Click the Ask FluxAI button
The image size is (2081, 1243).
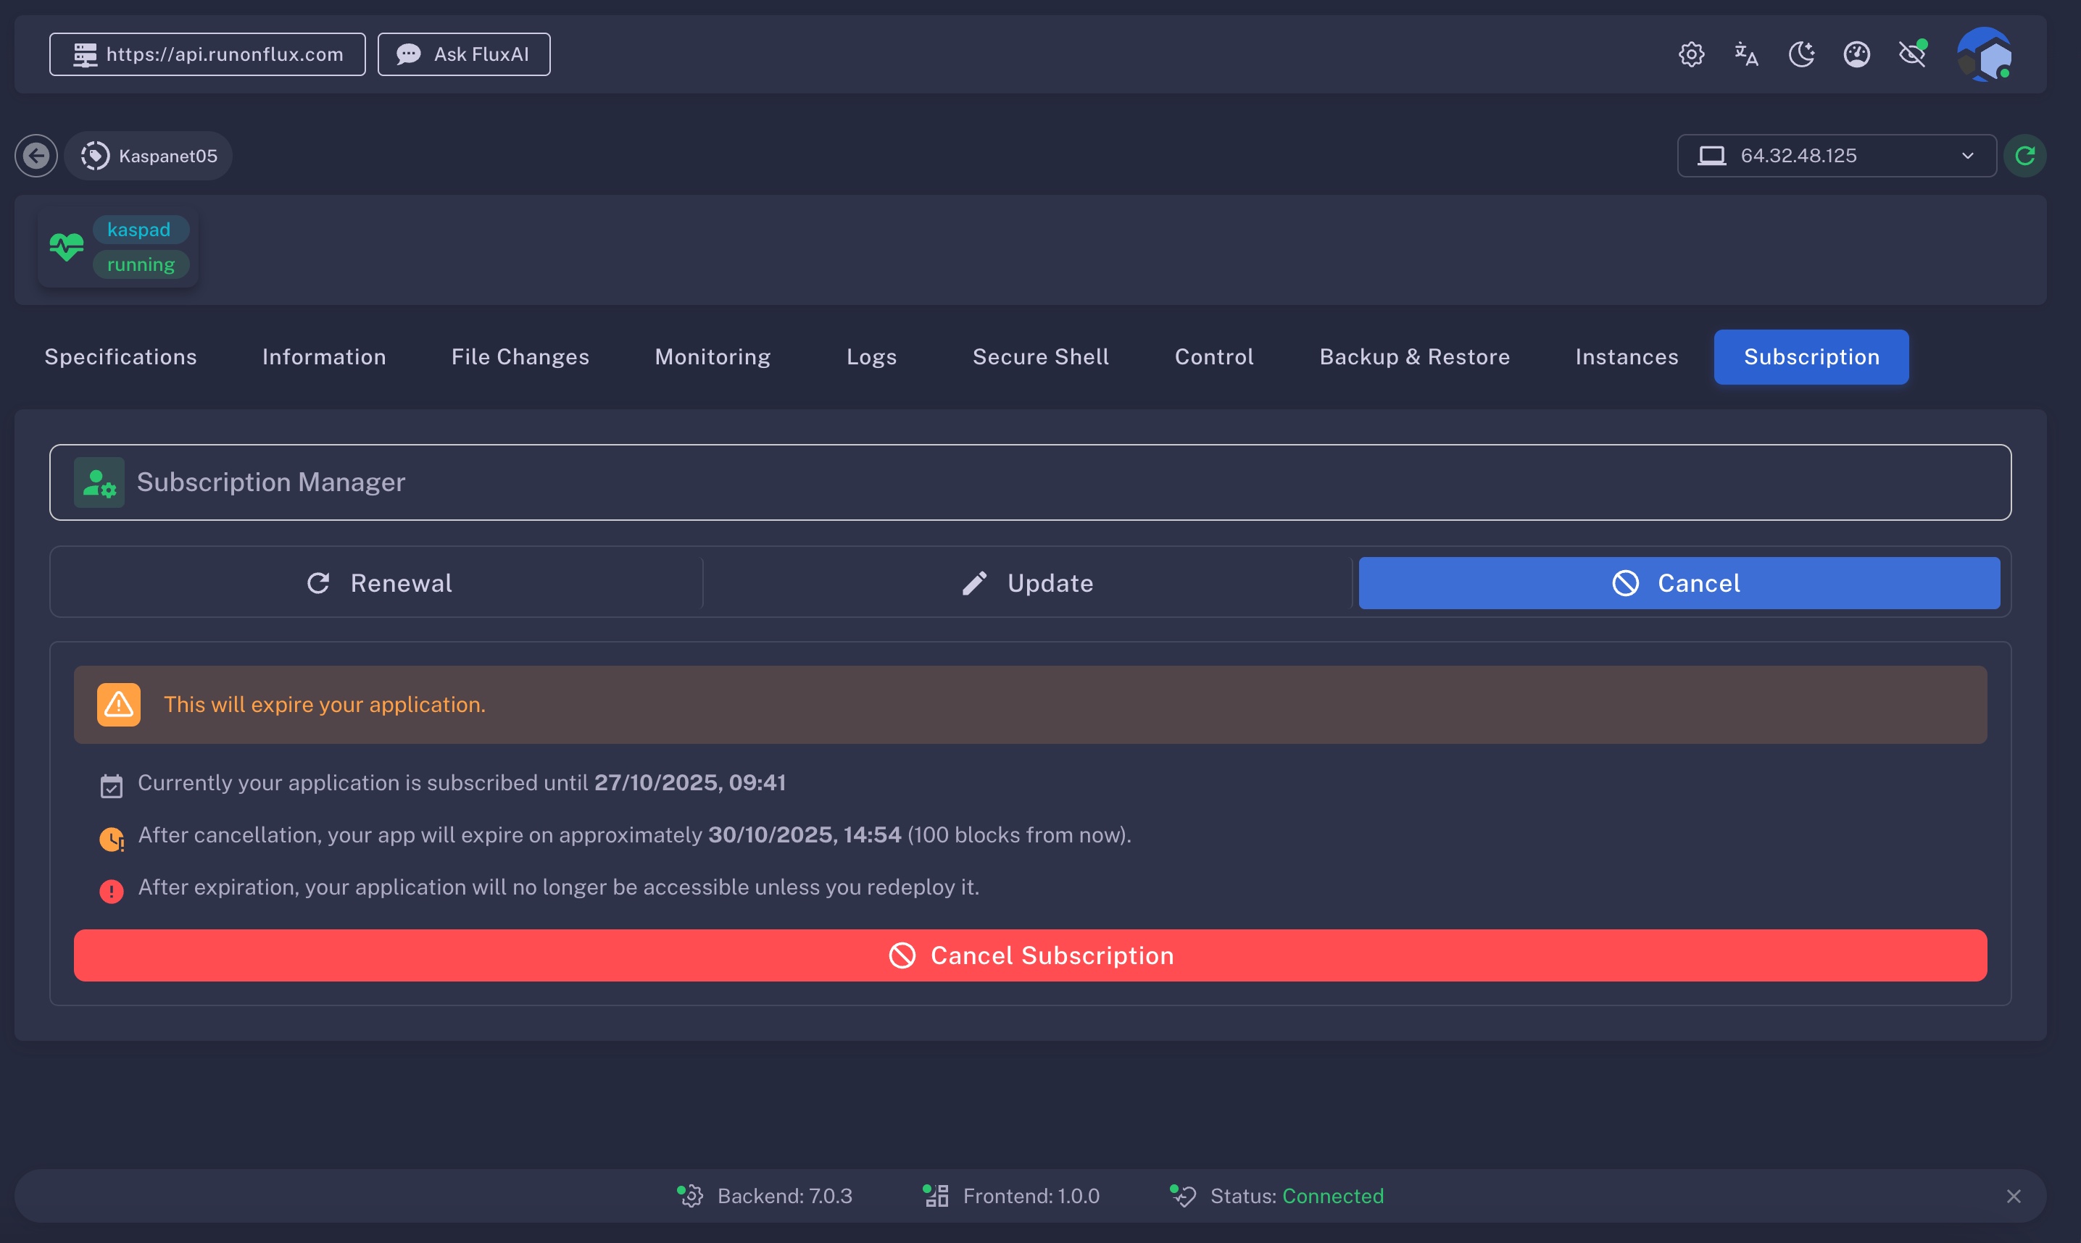463,54
